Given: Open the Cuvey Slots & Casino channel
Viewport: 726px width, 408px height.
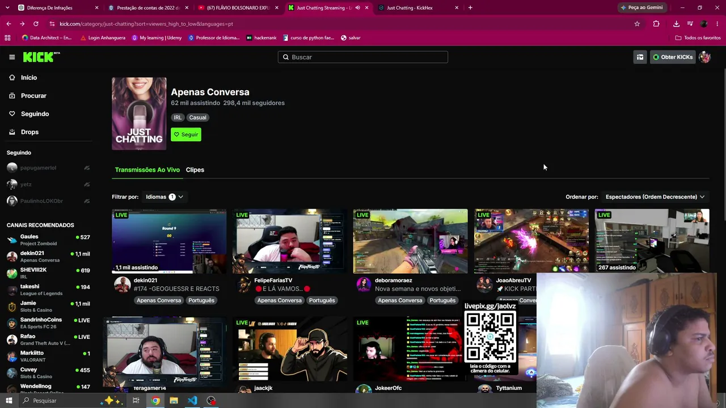Looking at the screenshot, I should (x=48, y=373).
